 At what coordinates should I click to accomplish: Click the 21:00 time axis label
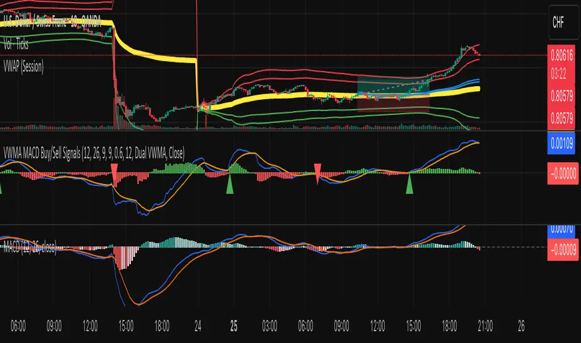click(486, 326)
